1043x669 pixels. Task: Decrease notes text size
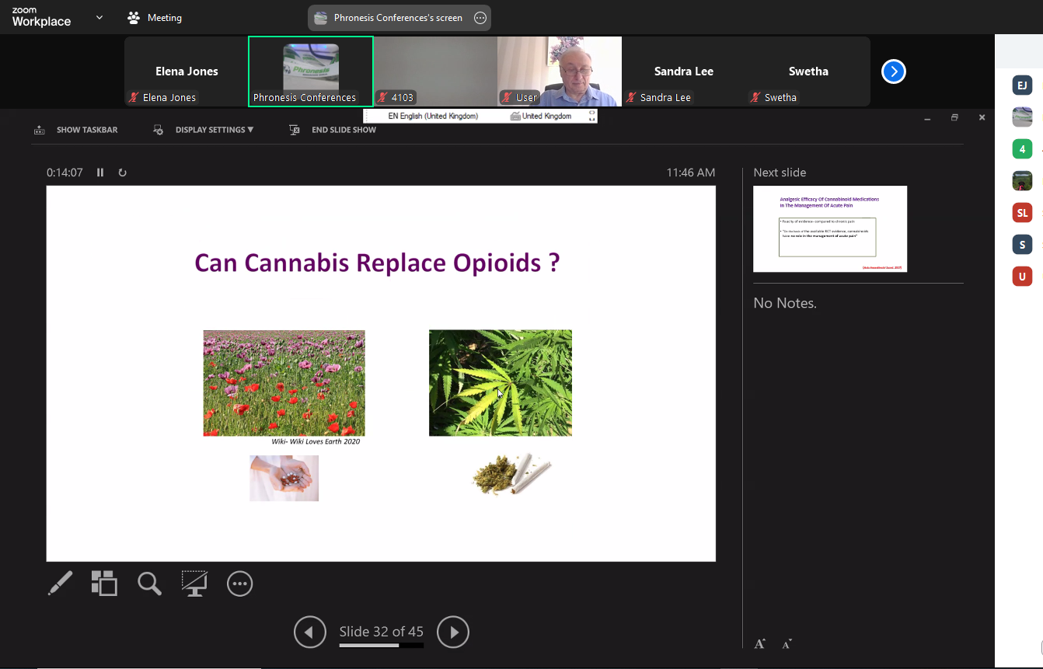787,644
